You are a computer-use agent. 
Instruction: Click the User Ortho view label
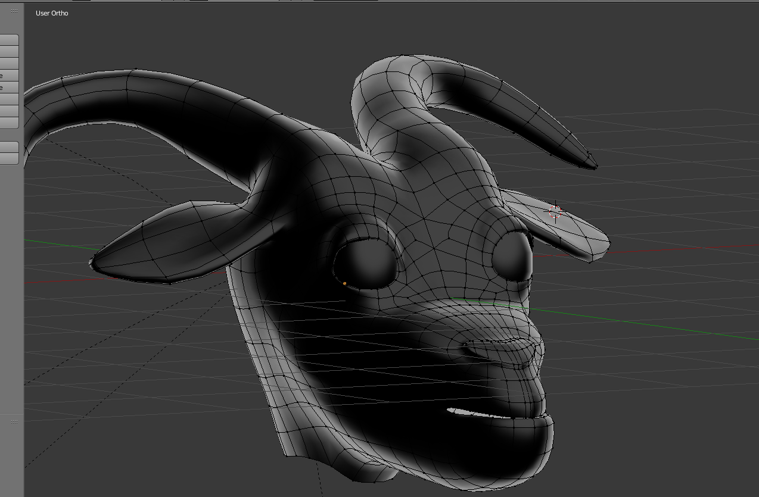click(x=52, y=13)
